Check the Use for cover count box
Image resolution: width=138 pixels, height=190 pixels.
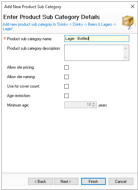66,87
